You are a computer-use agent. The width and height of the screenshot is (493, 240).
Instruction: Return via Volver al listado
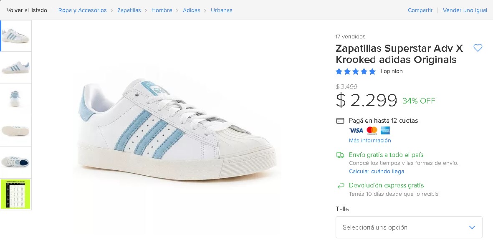(x=27, y=10)
